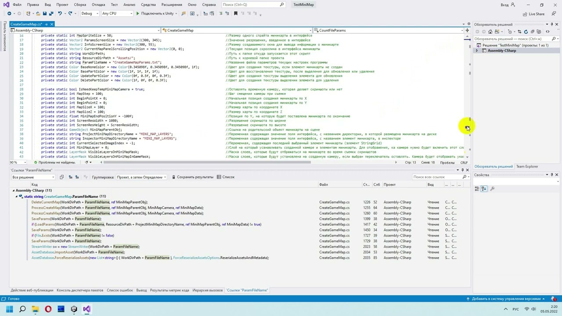Click the Live Share button

click(x=534, y=14)
